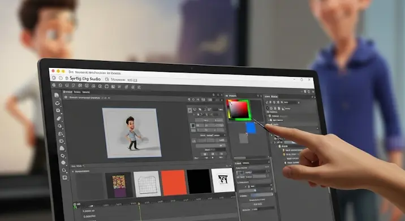Select the orange-red thumbnail
This screenshot has width=405, height=221.
[x=174, y=183]
